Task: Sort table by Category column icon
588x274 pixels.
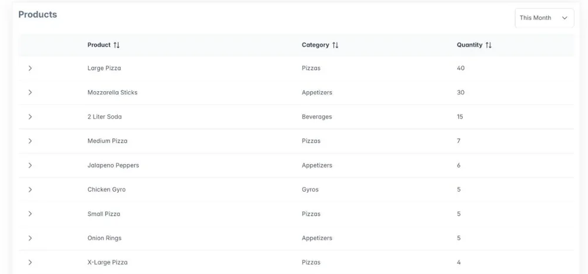Action: click(335, 45)
